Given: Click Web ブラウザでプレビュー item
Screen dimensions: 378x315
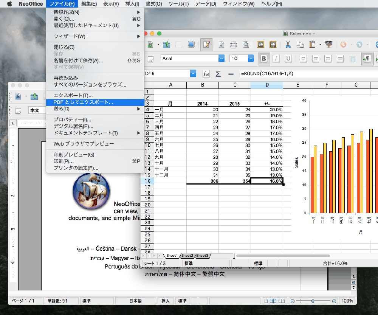Looking at the screenshot, I should coord(95,144).
